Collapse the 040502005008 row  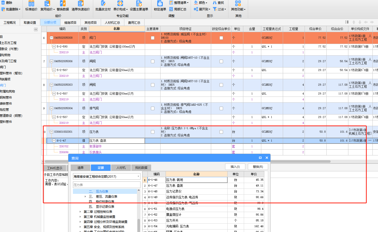(x=51, y=38)
